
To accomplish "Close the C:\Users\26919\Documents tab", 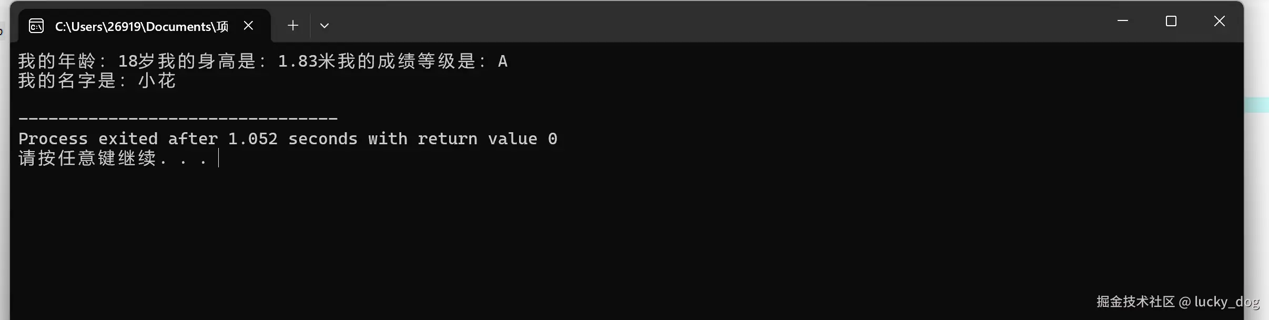I will 249,25.
